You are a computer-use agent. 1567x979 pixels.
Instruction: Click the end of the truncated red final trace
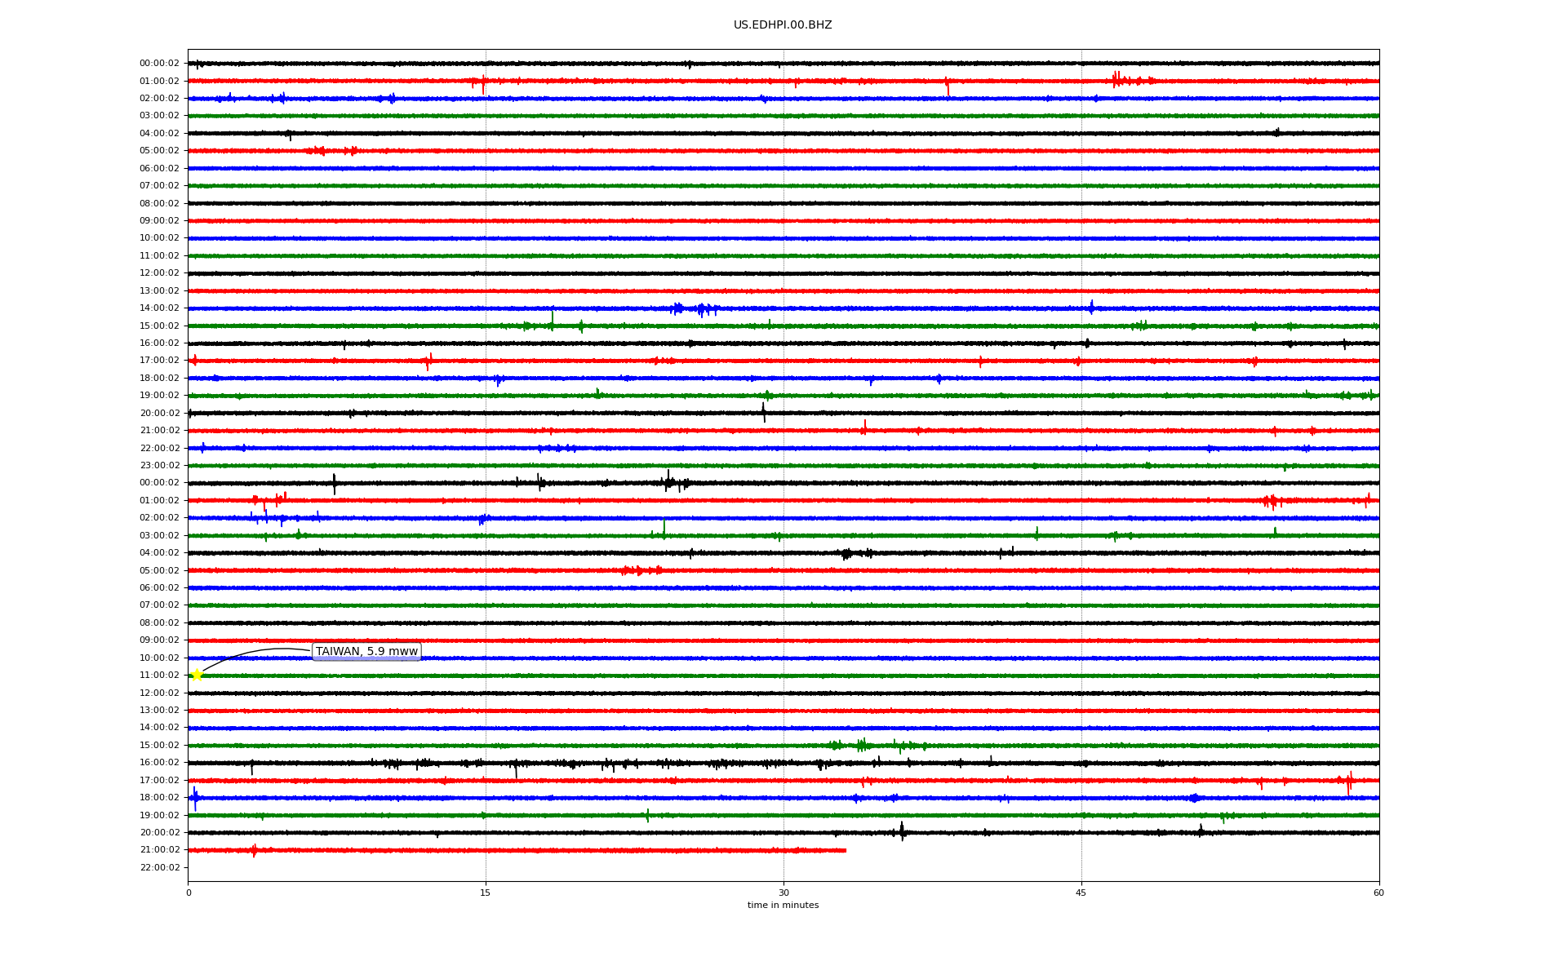click(845, 850)
